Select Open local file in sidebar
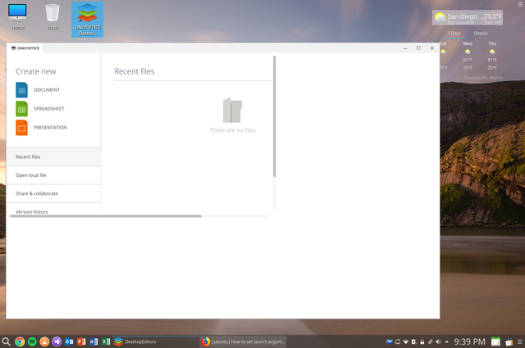 coord(53,175)
